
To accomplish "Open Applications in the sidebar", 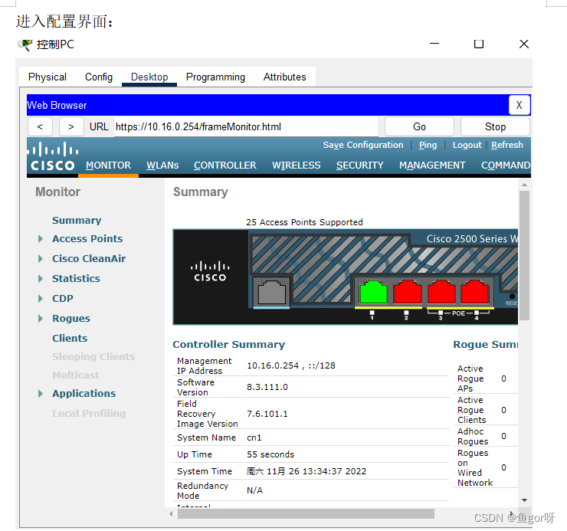I will pyautogui.click(x=84, y=394).
